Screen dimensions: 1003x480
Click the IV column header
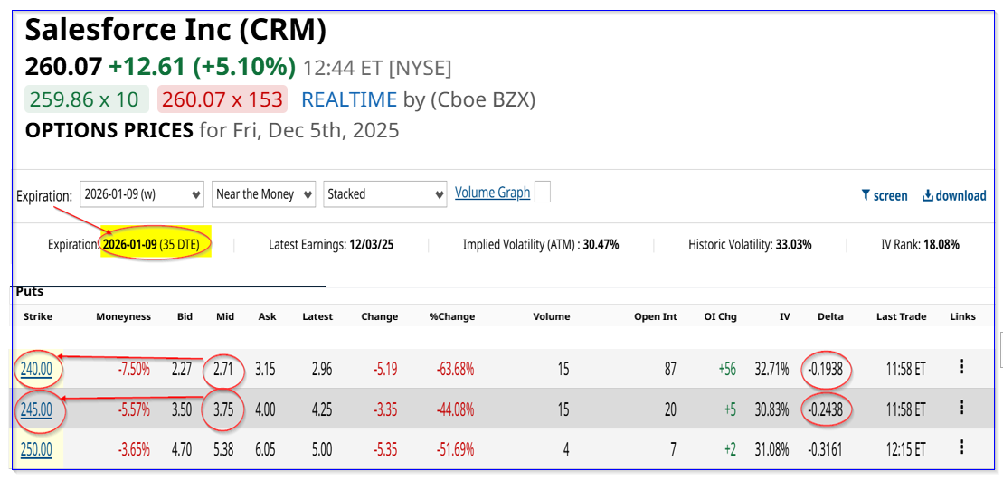(785, 316)
